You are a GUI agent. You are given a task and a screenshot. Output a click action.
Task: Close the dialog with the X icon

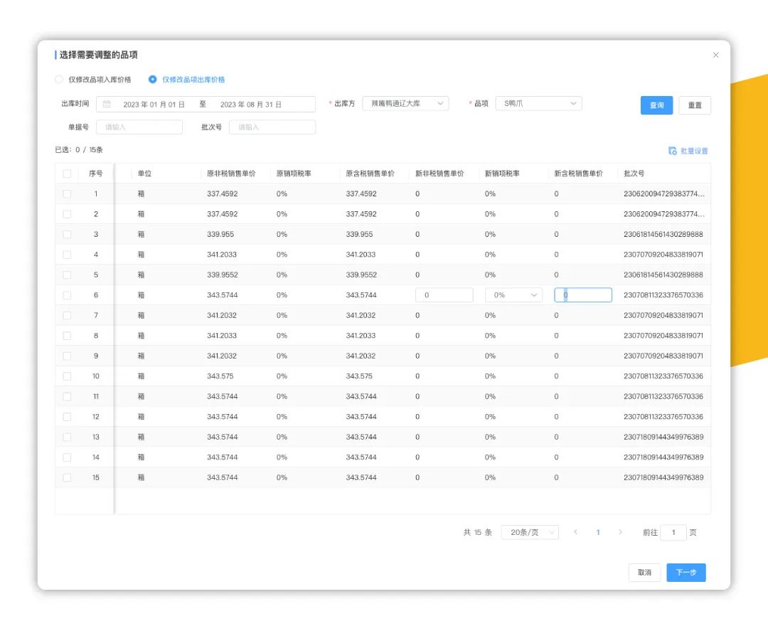pyautogui.click(x=715, y=55)
